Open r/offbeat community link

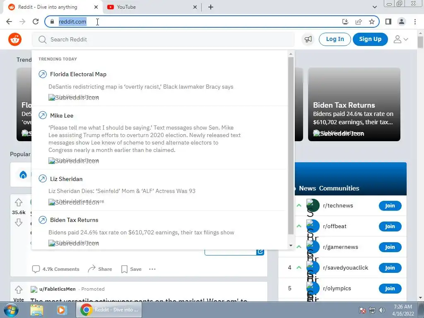click(335, 226)
